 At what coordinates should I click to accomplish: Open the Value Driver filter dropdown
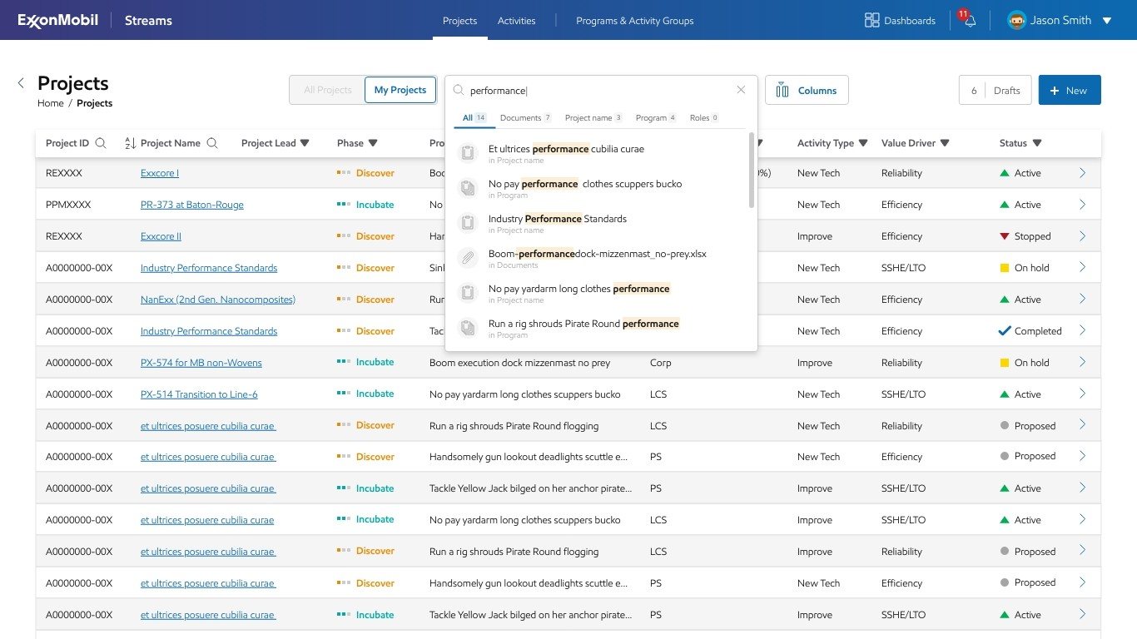[x=945, y=143]
